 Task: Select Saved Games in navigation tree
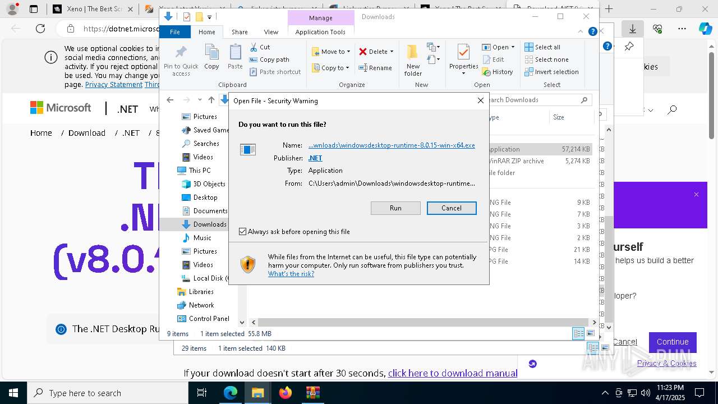click(x=205, y=130)
